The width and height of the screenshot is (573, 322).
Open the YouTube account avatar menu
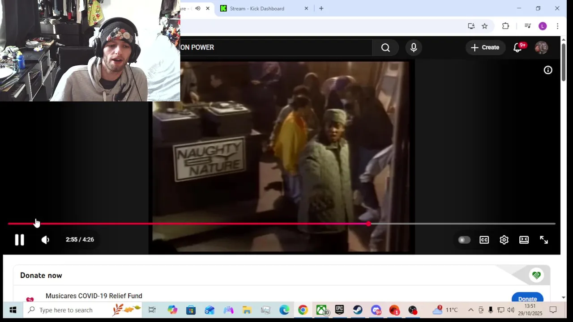(541, 47)
